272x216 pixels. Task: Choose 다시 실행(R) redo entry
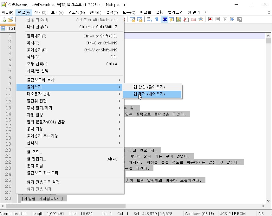pos(70,27)
